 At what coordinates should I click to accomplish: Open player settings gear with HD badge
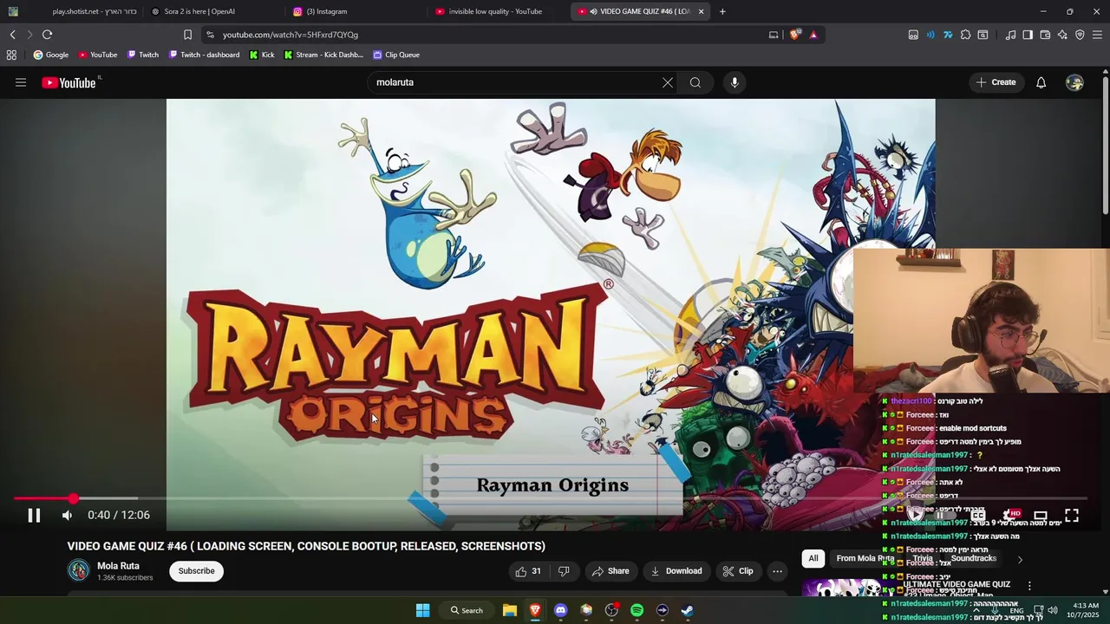[1010, 515]
